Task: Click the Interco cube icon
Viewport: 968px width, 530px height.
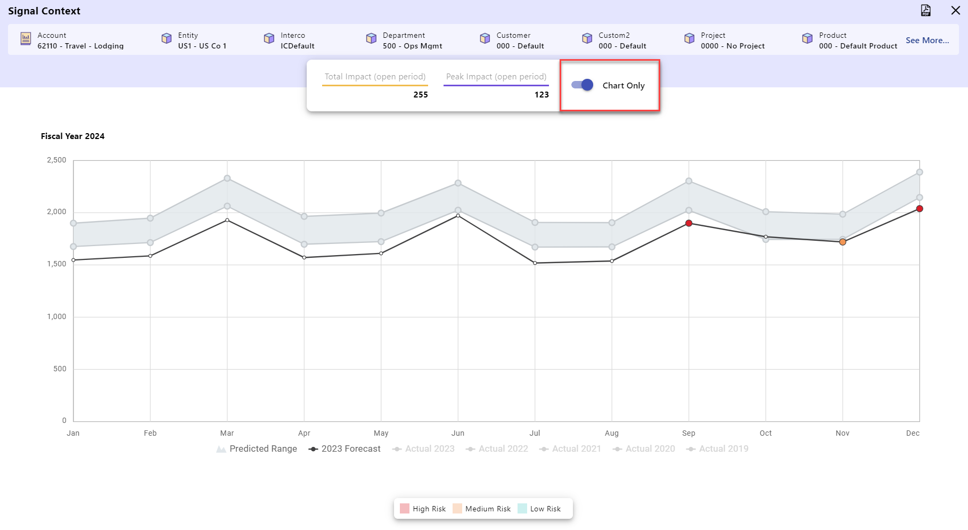Action: click(x=269, y=38)
